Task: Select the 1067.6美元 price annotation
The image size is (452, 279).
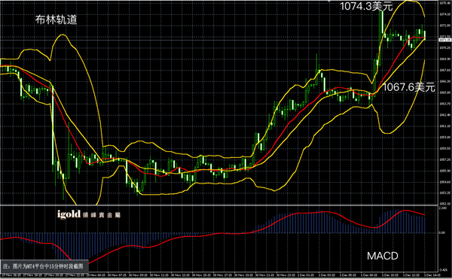Action: click(408, 87)
